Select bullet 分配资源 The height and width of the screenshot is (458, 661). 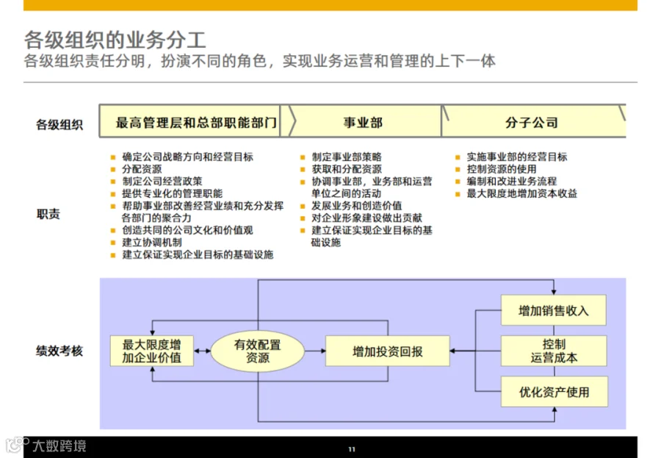coord(142,169)
